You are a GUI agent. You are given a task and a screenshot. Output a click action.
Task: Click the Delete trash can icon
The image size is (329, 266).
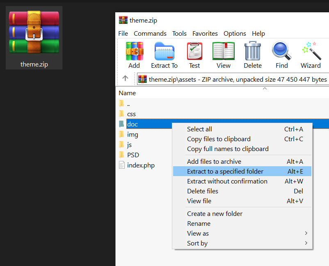(253, 51)
